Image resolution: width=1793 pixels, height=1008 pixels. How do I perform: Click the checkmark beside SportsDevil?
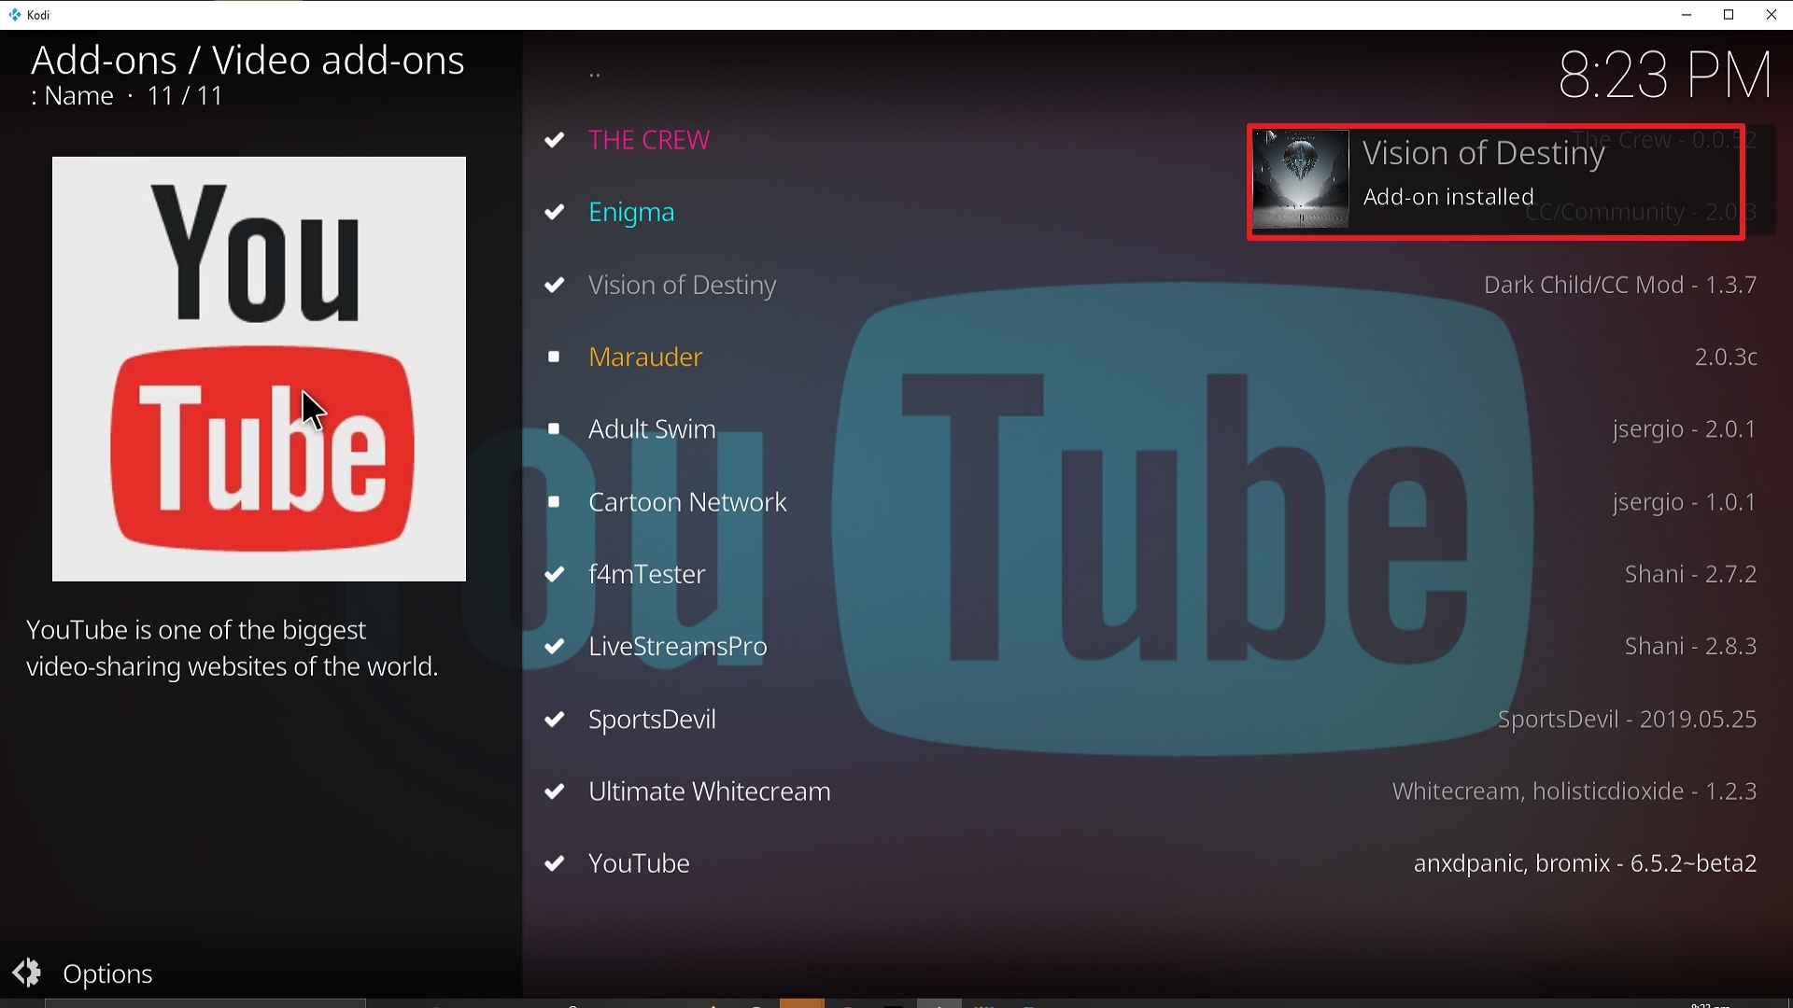pos(555,720)
